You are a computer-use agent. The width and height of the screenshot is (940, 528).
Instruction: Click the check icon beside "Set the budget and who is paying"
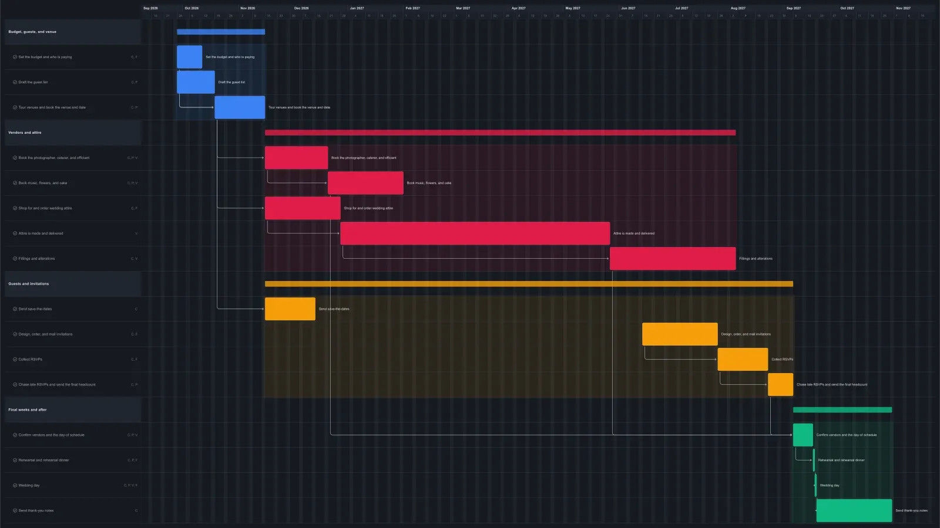pos(15,57)
